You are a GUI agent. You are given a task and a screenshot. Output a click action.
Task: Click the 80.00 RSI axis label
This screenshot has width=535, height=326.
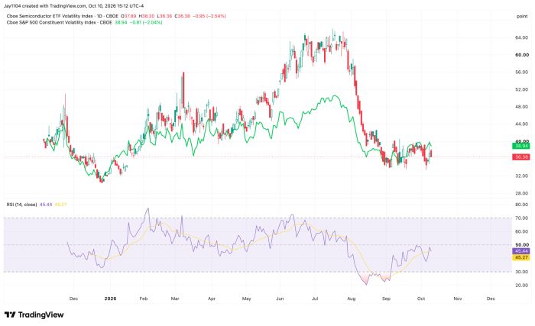522,205
